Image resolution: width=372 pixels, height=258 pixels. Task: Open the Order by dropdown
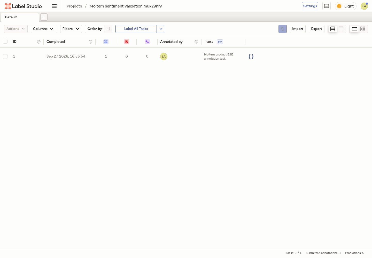pyautogui.click(x=95, y=29)
